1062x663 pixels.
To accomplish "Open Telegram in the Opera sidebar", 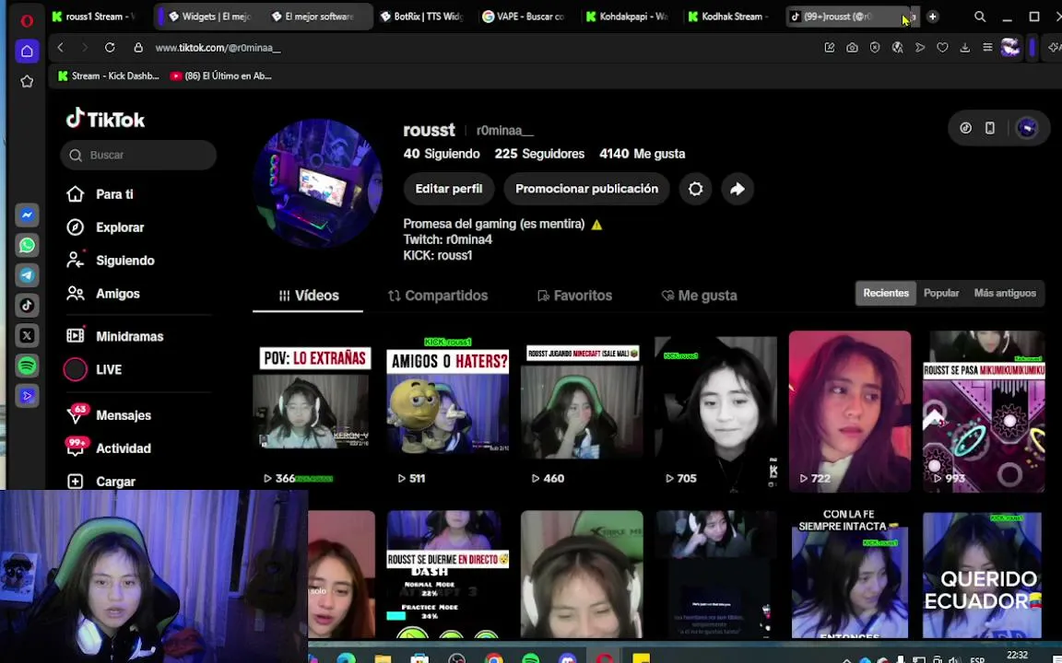I will pyautogui.click(x=27, y=275).
